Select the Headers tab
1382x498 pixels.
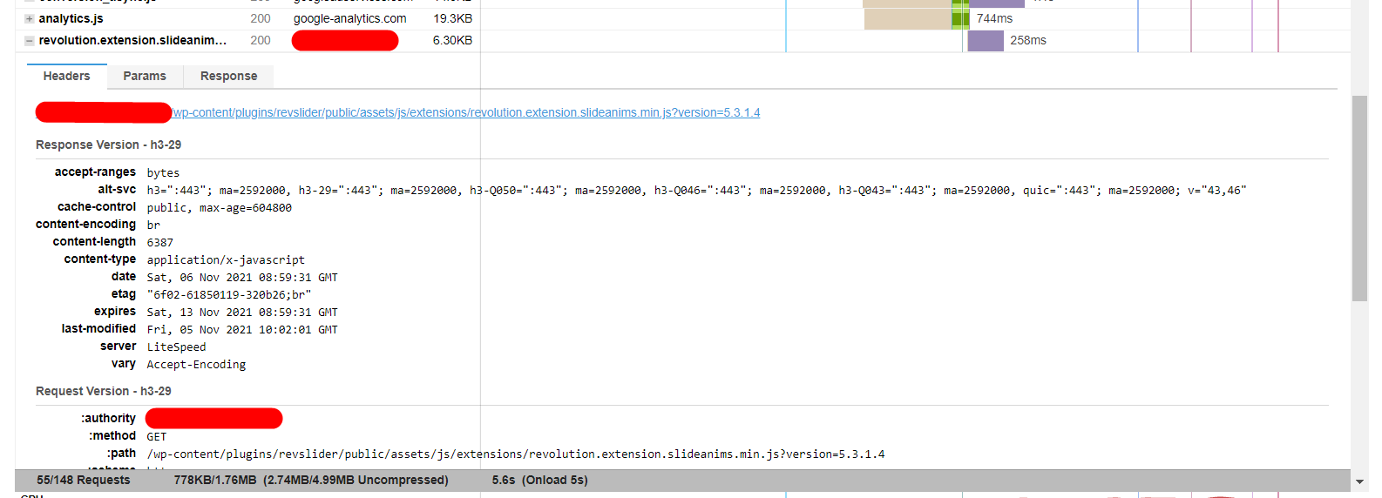click(67, 76)
